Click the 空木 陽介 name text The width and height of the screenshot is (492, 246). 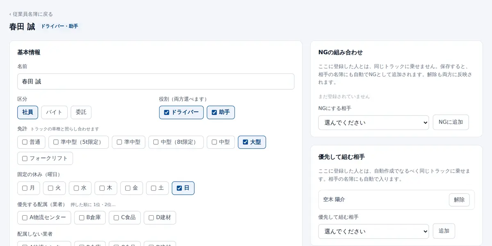pos(334,200)
